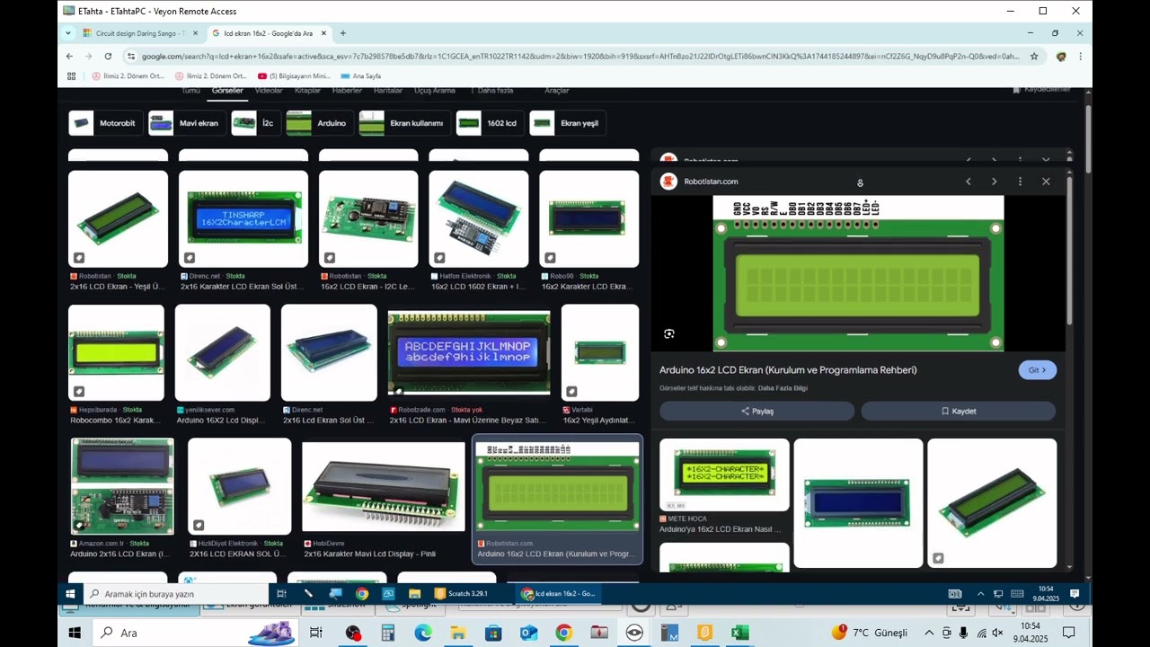The height and width of the screenshot is (647, 1150).
Task: Toggle the muted volume icon in local tray
Action: tap(998, 633)
